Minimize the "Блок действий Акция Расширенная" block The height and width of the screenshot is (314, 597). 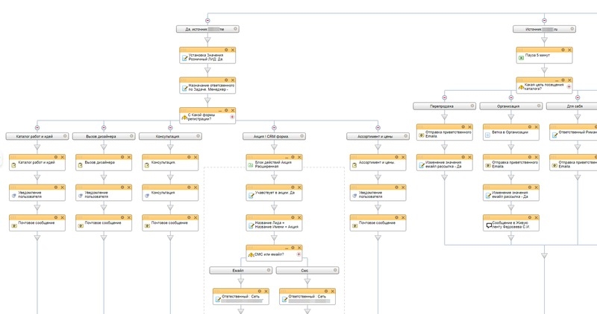[286, 157]
